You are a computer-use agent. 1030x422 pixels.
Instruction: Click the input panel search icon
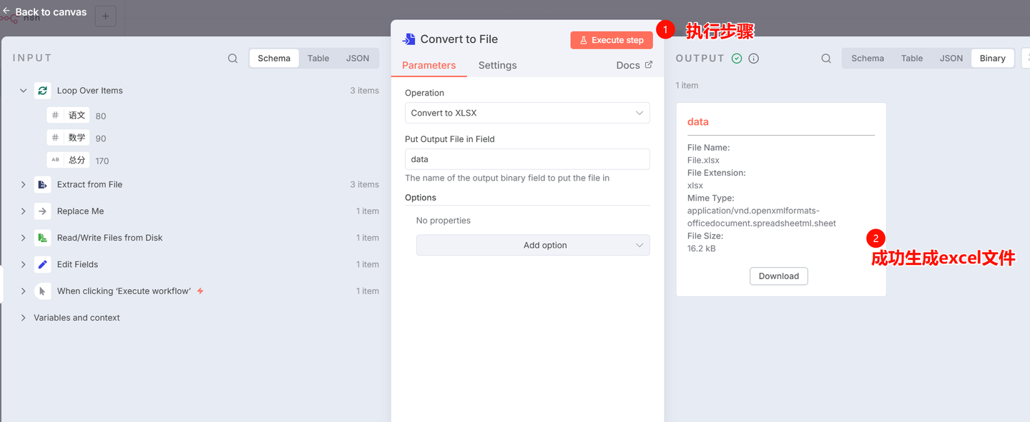pos(232,59)
